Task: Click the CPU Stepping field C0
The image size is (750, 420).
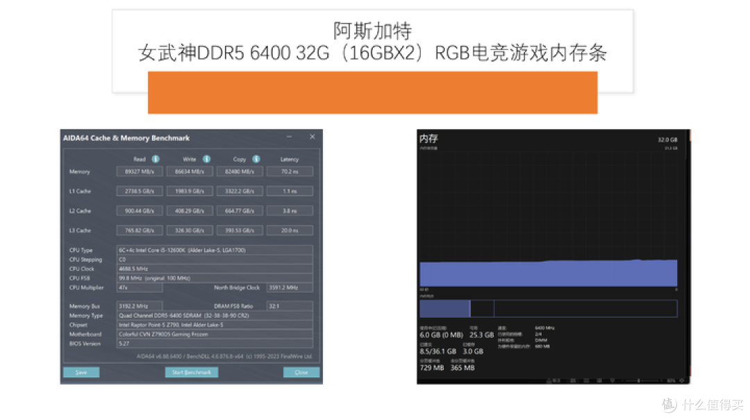Action: pyautogui.click(x=215, y=259)
